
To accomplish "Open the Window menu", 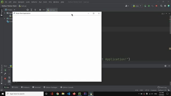I will [56, 2].
